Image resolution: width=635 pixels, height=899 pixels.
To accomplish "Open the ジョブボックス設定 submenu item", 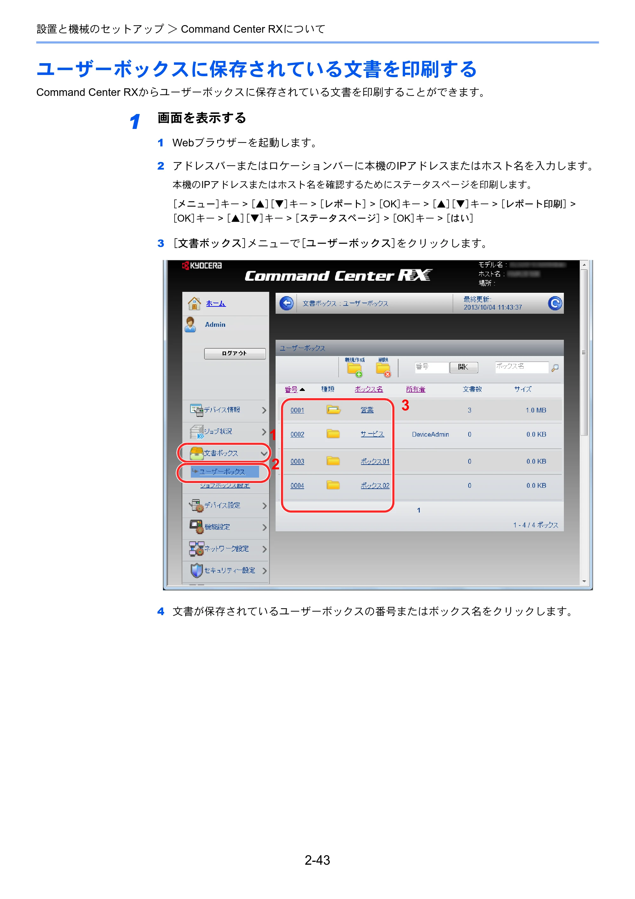I will tap(225, 486).
